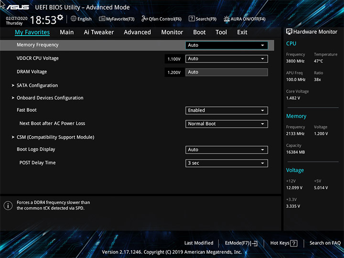344x258 pixels.
Task: Click the Voltage section heading
Action: [295, 170]
